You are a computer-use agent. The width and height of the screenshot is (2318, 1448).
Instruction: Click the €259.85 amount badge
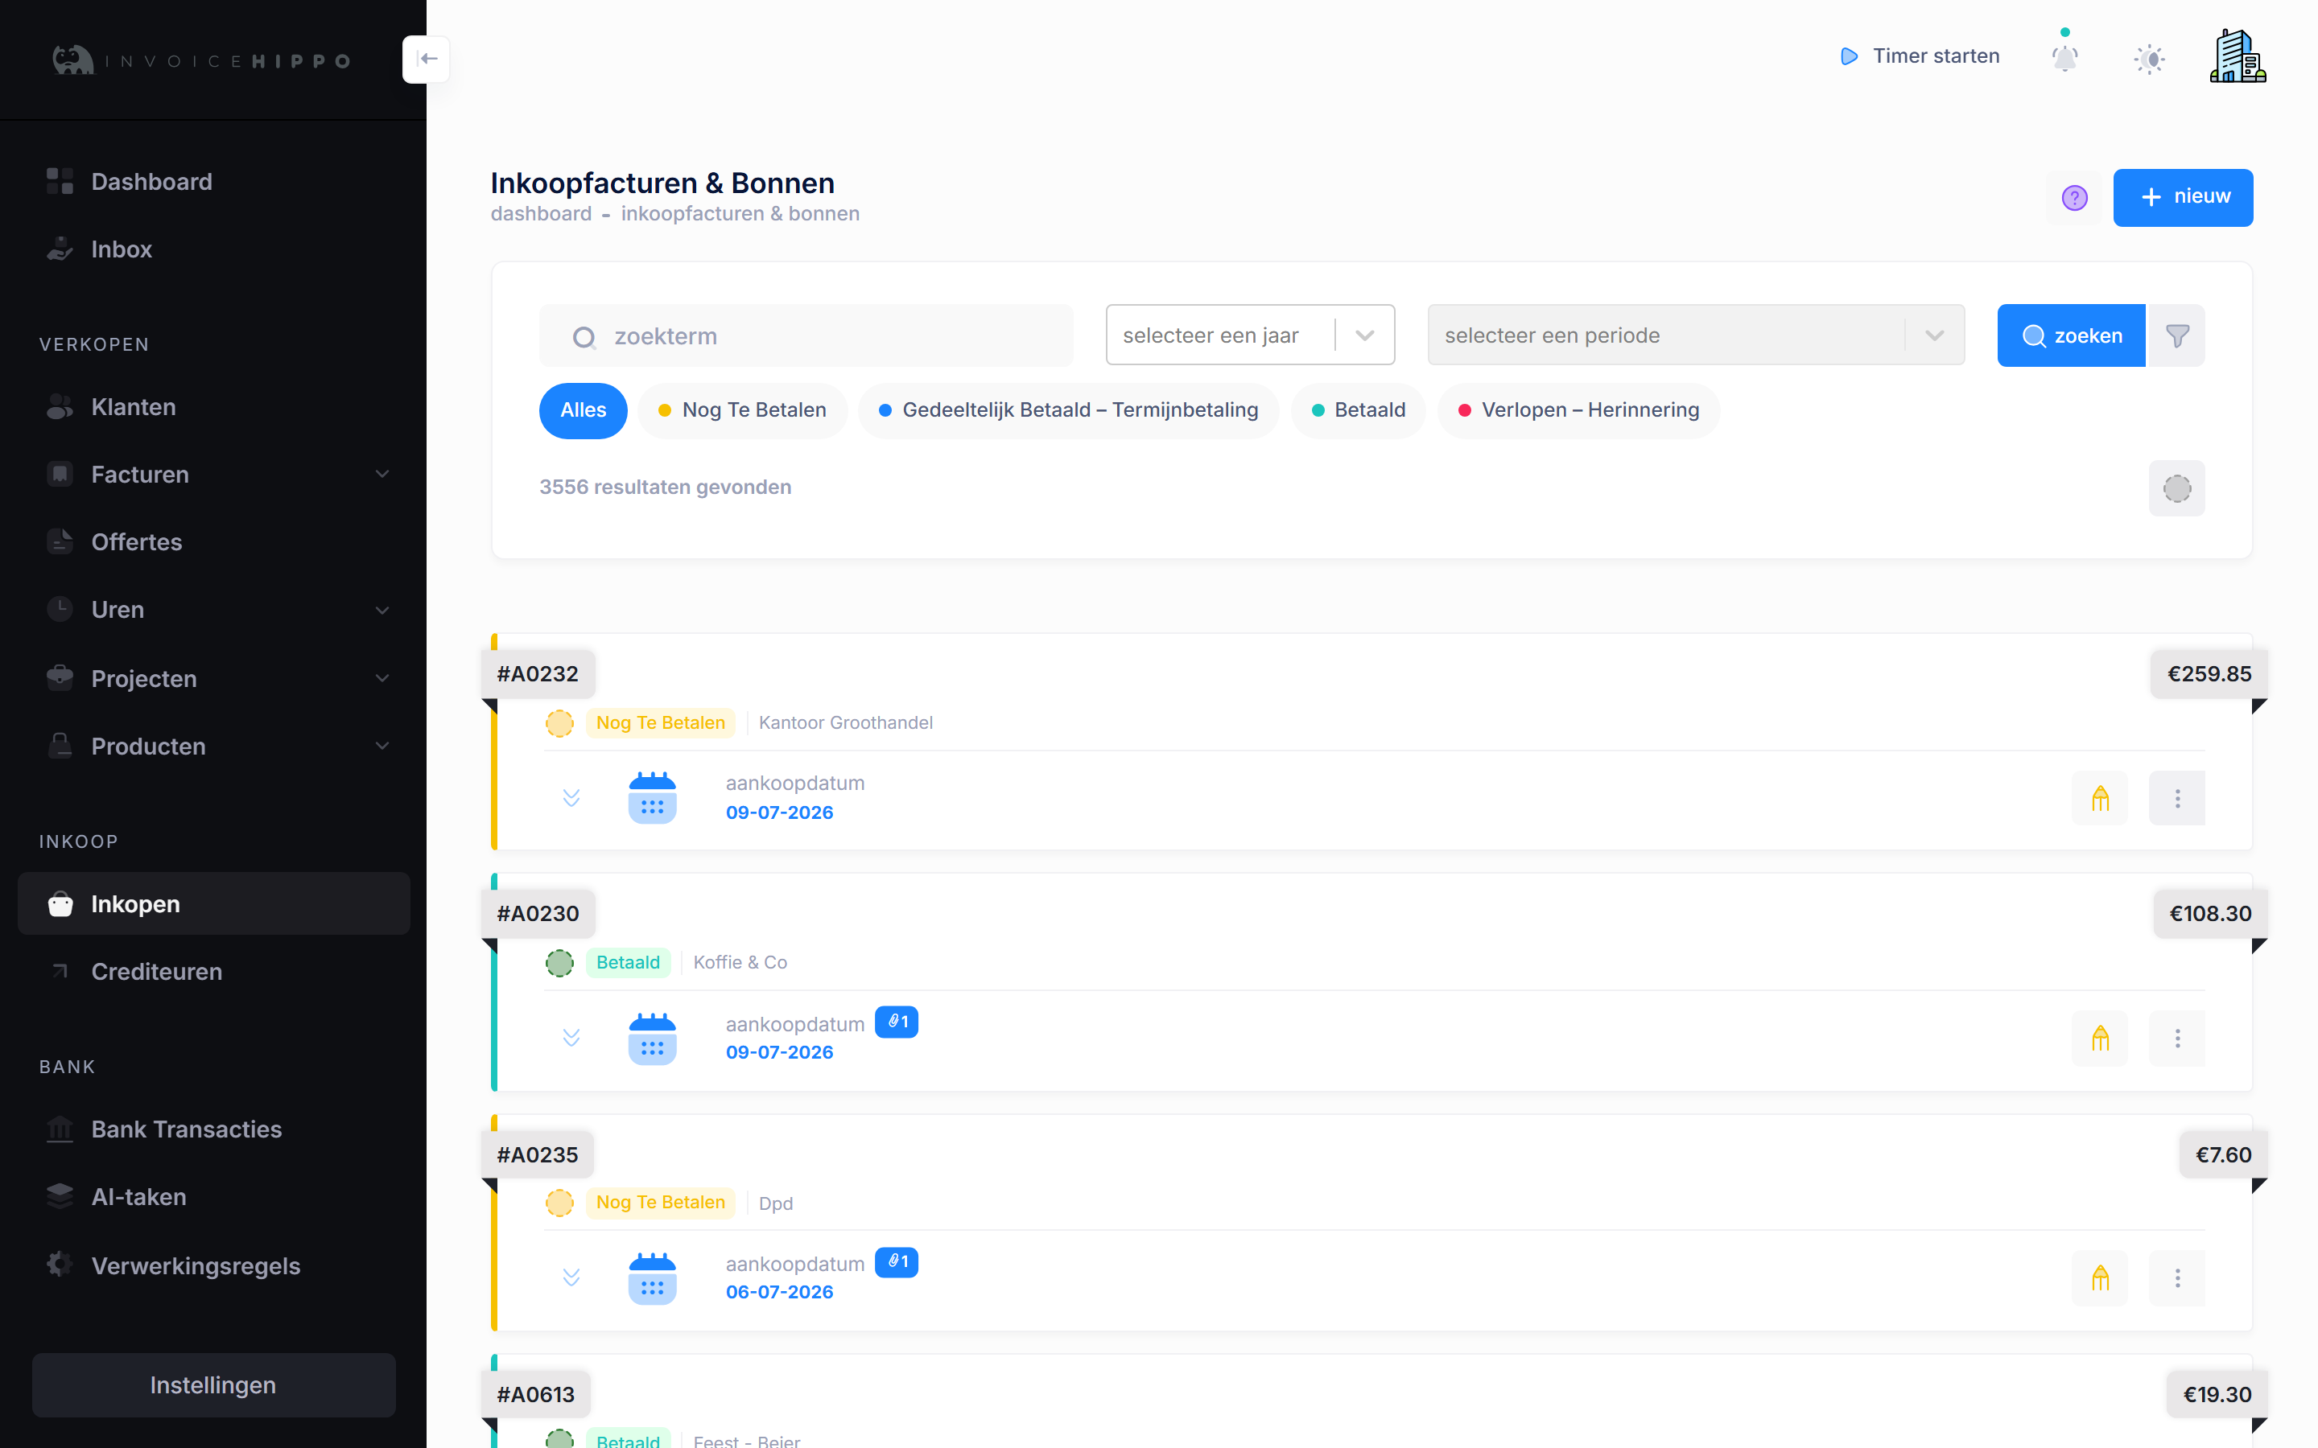coord(2209,674)
